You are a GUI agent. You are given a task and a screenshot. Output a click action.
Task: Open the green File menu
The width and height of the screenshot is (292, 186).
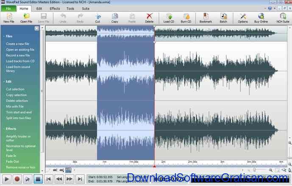(x=8, y=8)
